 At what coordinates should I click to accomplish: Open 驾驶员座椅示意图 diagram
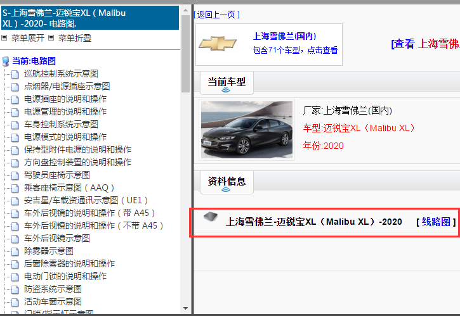[57, 175]
